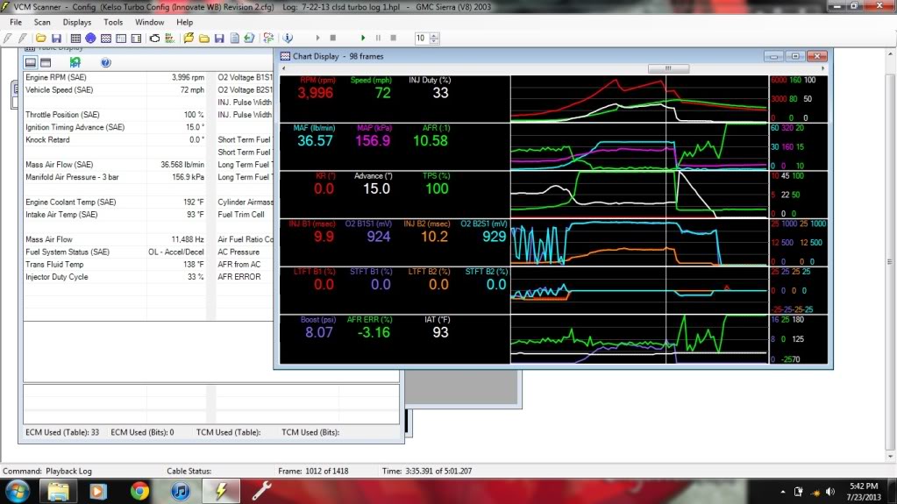Open the Help menu
Image resolution: width=897 pixels, height=504 pixels.
(184, 22)
